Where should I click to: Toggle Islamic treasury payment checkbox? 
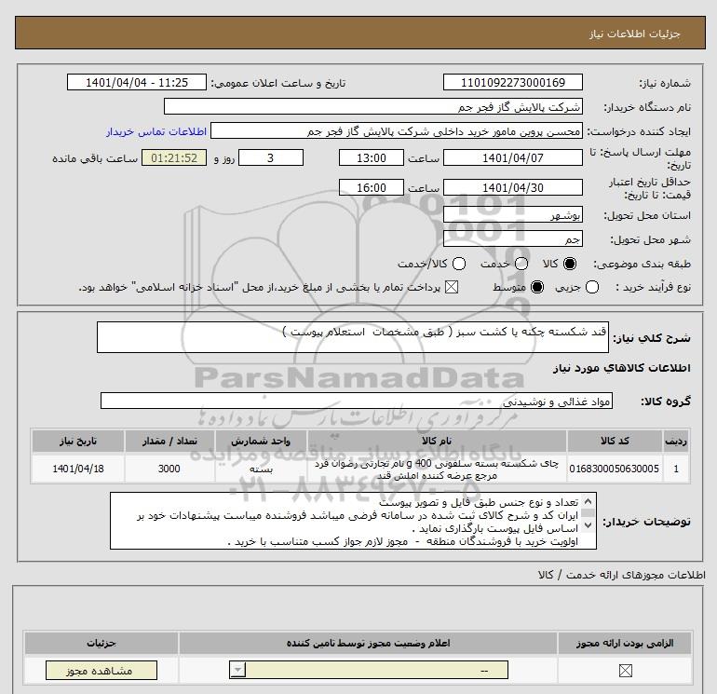(x=452, y=287)
